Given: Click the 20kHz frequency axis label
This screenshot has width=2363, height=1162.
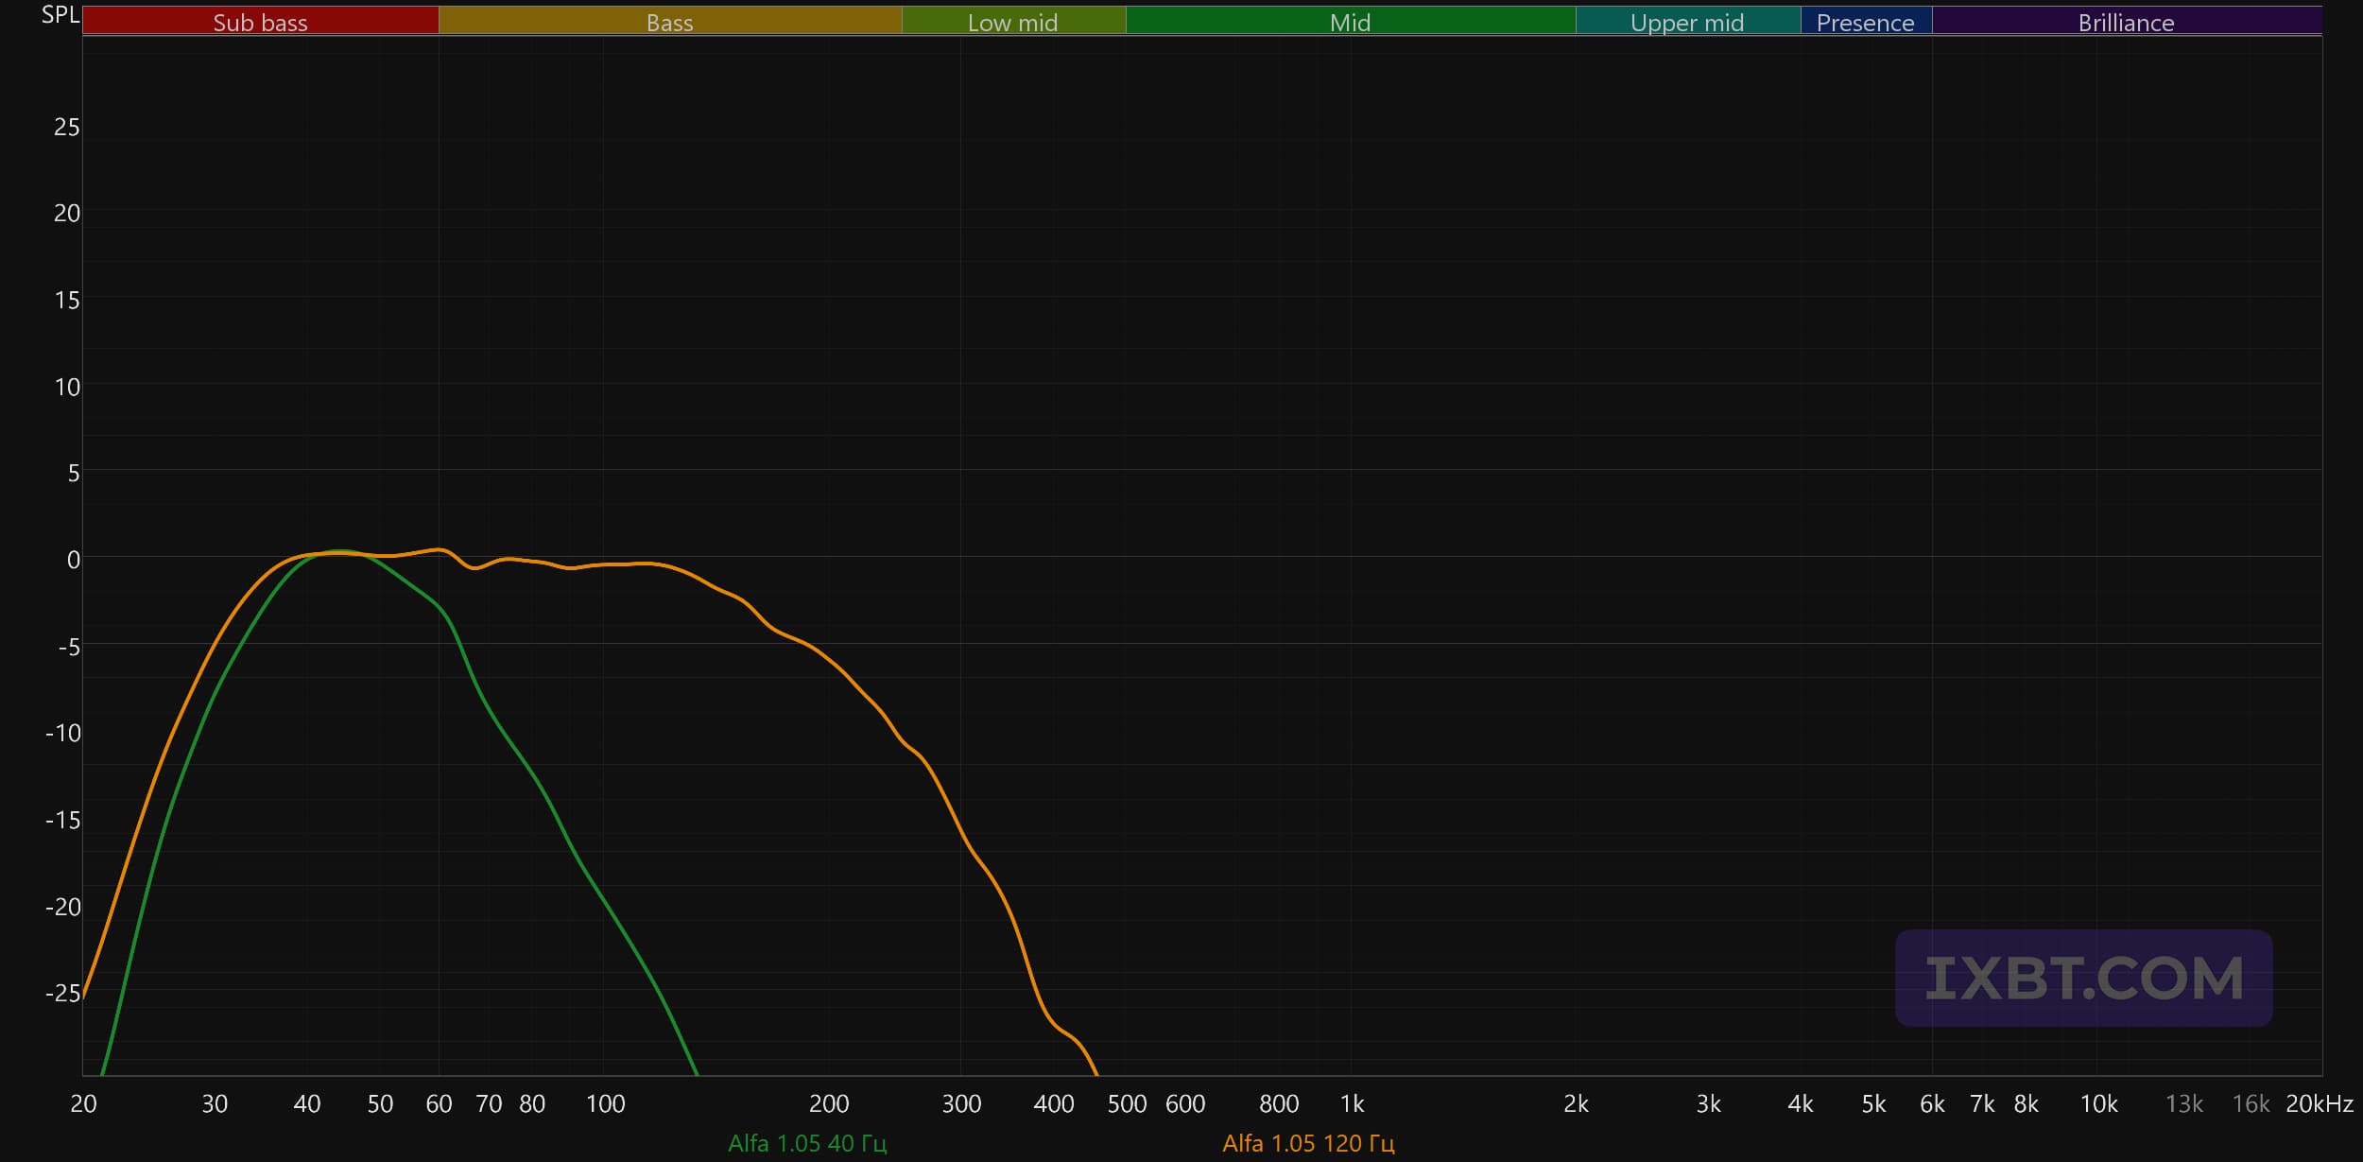Looking at the screenshot, I should (2319, 1103).
